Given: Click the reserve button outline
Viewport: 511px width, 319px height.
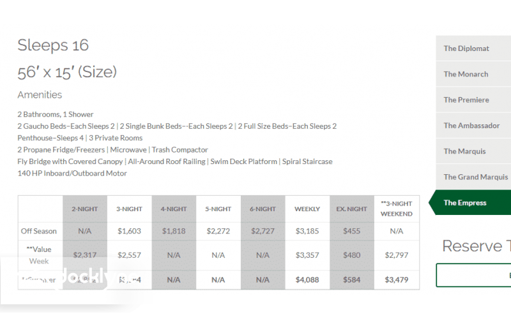Looking at the screenshot, I should point(474,276).
